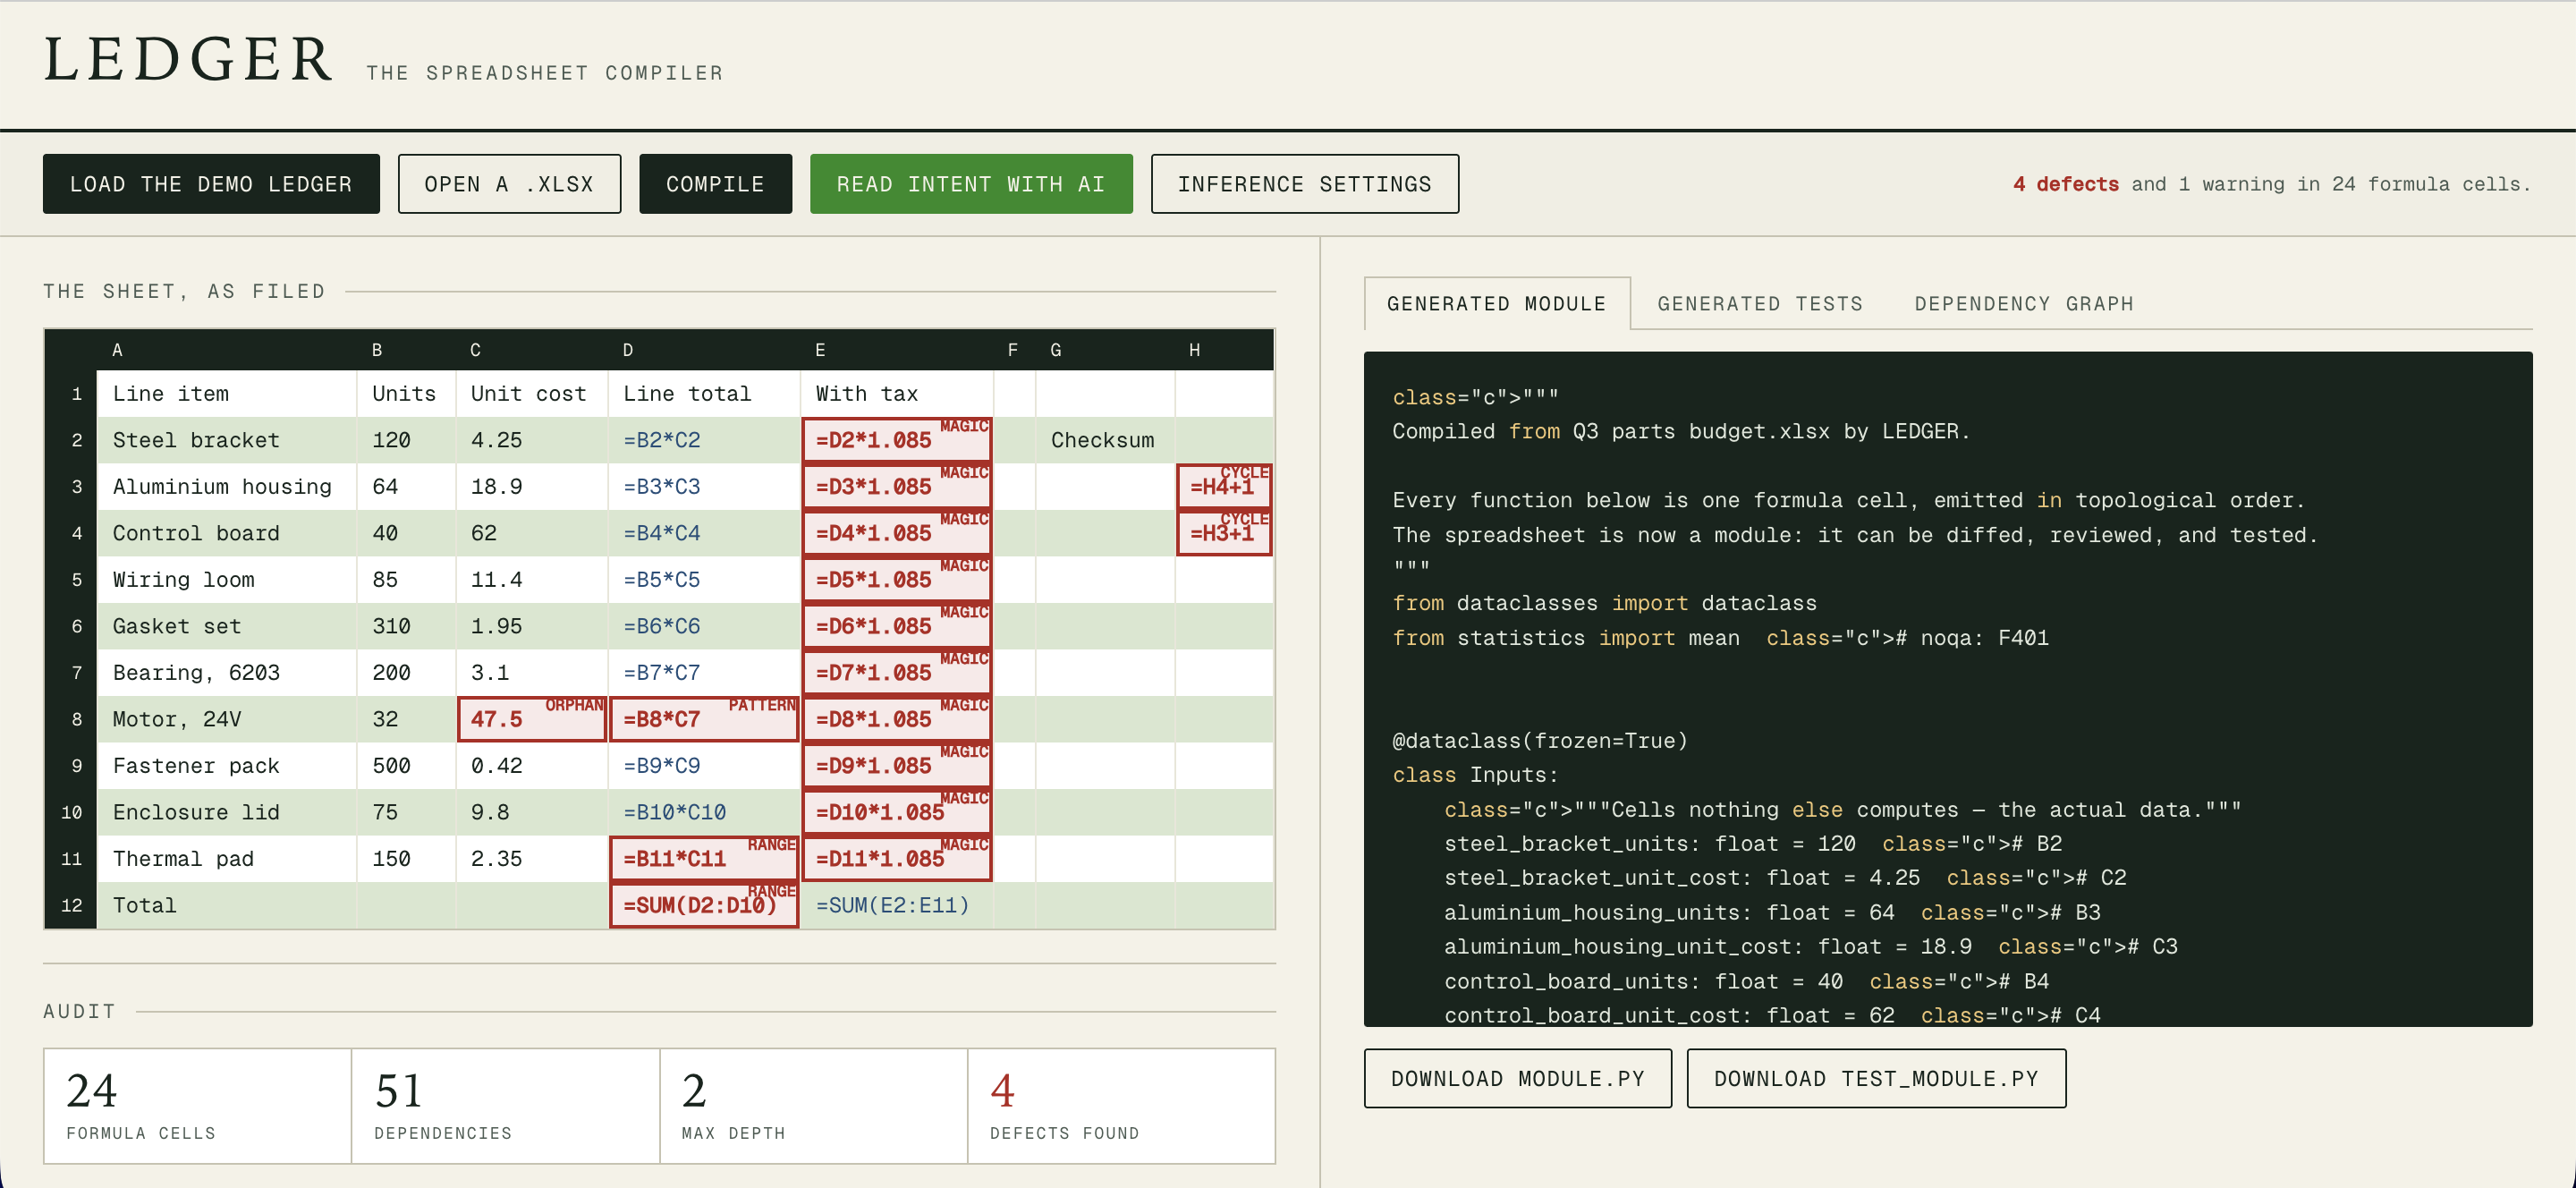Click the Enclosure lid cell
The height and width of the screenshot is (1188, 2576).
227,812
